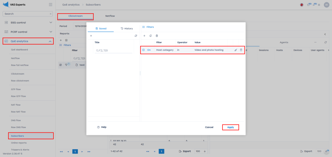Change language using the flag icon

[x=302, y=5]
